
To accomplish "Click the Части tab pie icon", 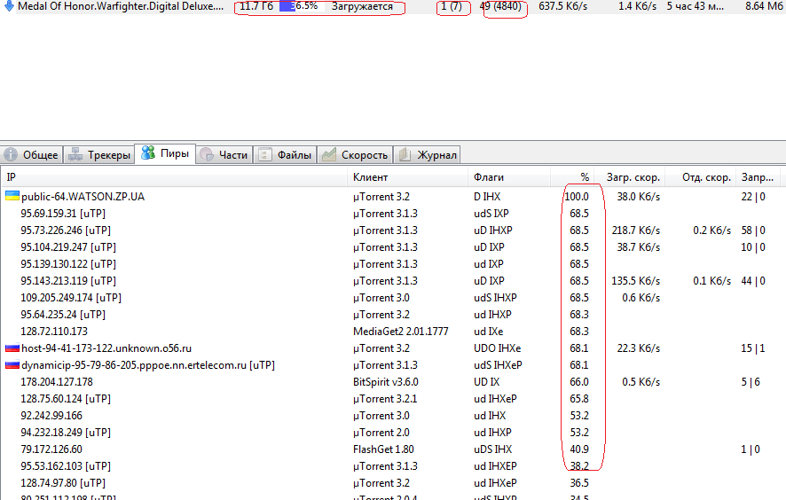I will (x=207, y=155).
